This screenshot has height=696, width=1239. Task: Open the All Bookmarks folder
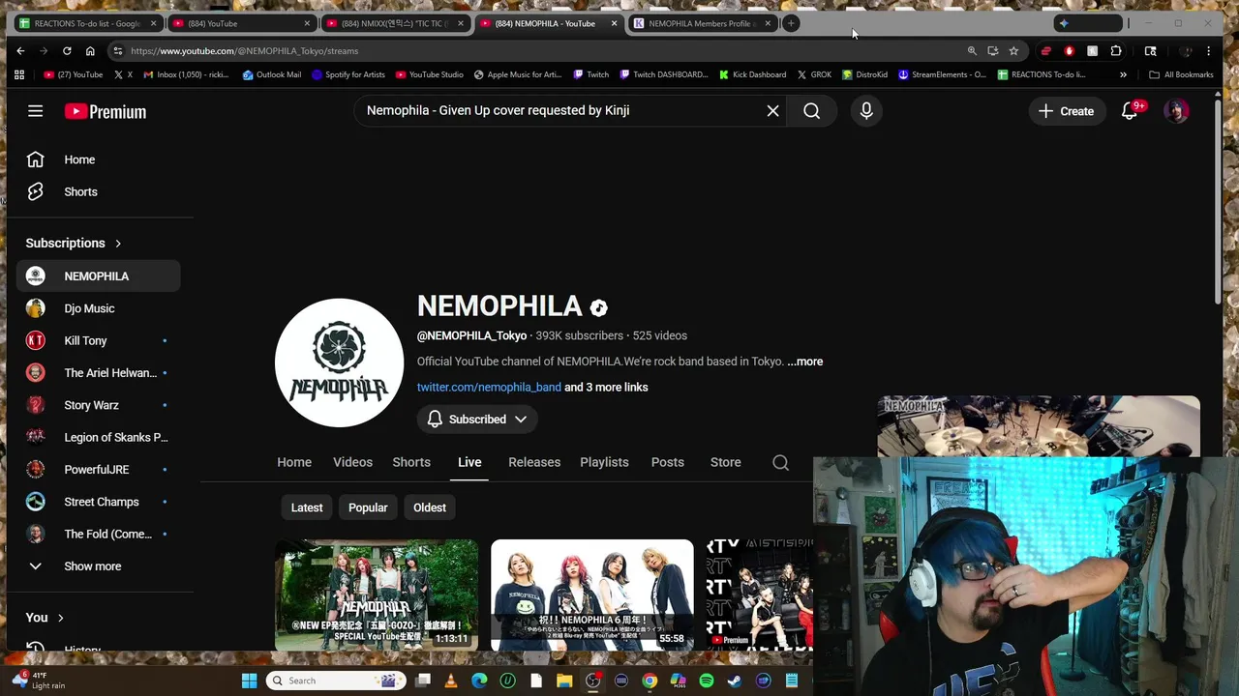coord(1181,74)
